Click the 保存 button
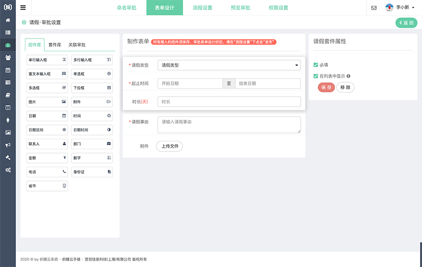The height and width of the screenshot is (267, 422). coord(326,88)
